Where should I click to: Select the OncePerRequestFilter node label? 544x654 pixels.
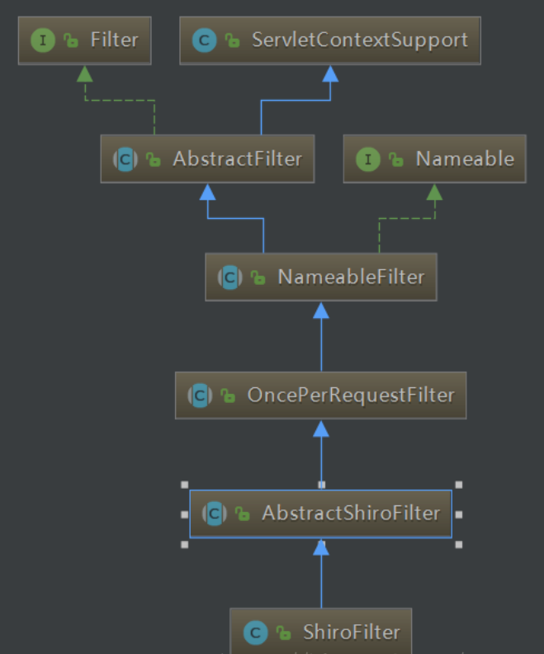point(351,396)
